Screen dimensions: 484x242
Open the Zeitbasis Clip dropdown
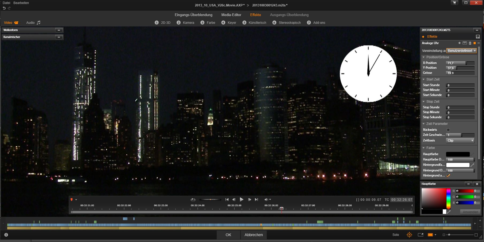point(460,141)
